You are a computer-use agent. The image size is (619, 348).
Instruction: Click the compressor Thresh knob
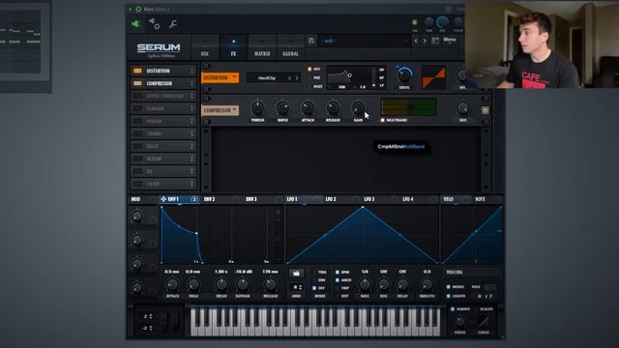(258, 107)
